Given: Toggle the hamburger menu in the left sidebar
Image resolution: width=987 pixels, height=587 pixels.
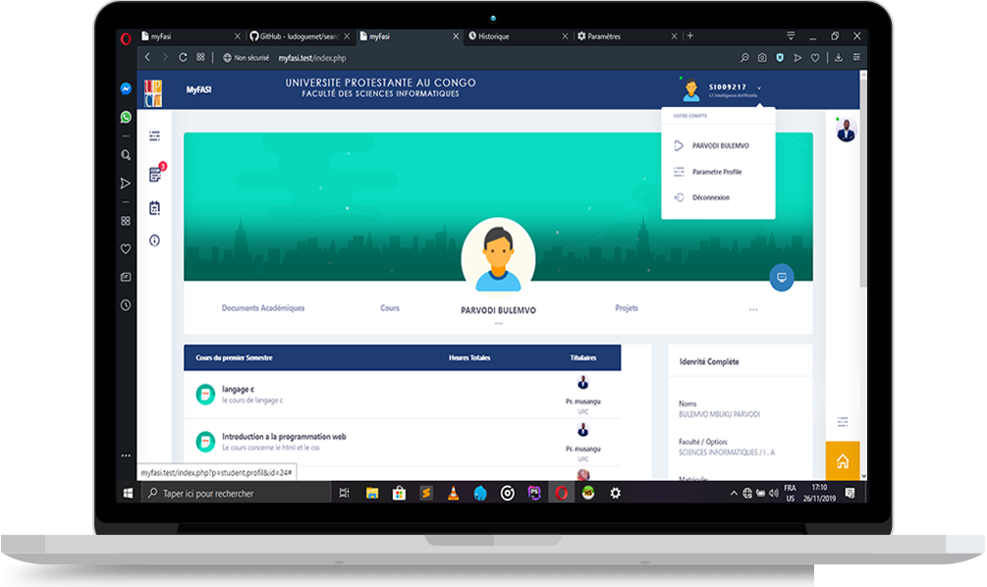Looking at the screenshot, I should 154,134.
